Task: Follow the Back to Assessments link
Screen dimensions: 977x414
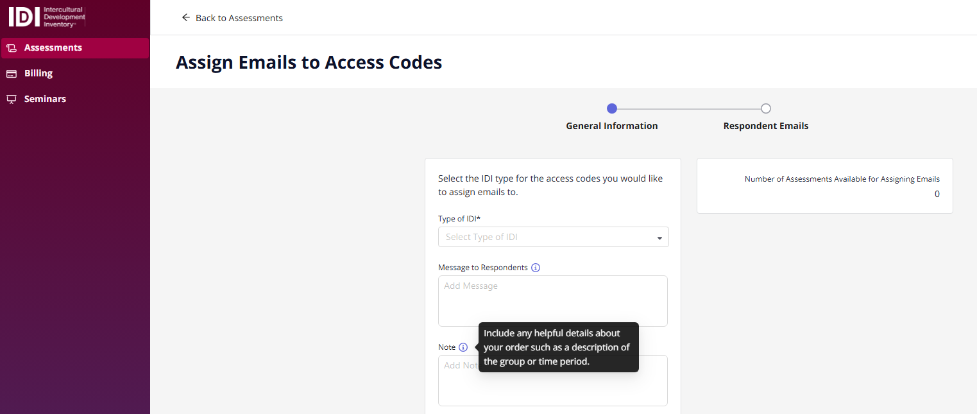Action: pyautogui.click(x=239, y=18)
